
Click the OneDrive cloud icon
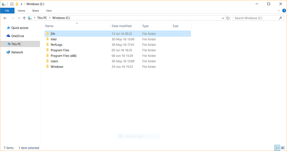[x=8, y=36]
